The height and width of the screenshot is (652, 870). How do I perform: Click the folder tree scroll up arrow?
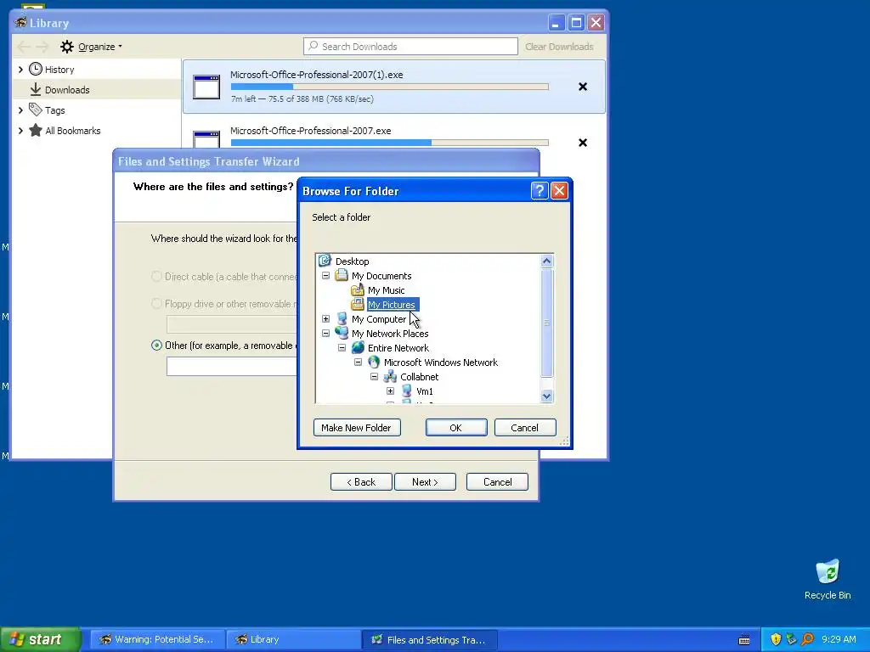pyautogui.click(x=546, y=261)
